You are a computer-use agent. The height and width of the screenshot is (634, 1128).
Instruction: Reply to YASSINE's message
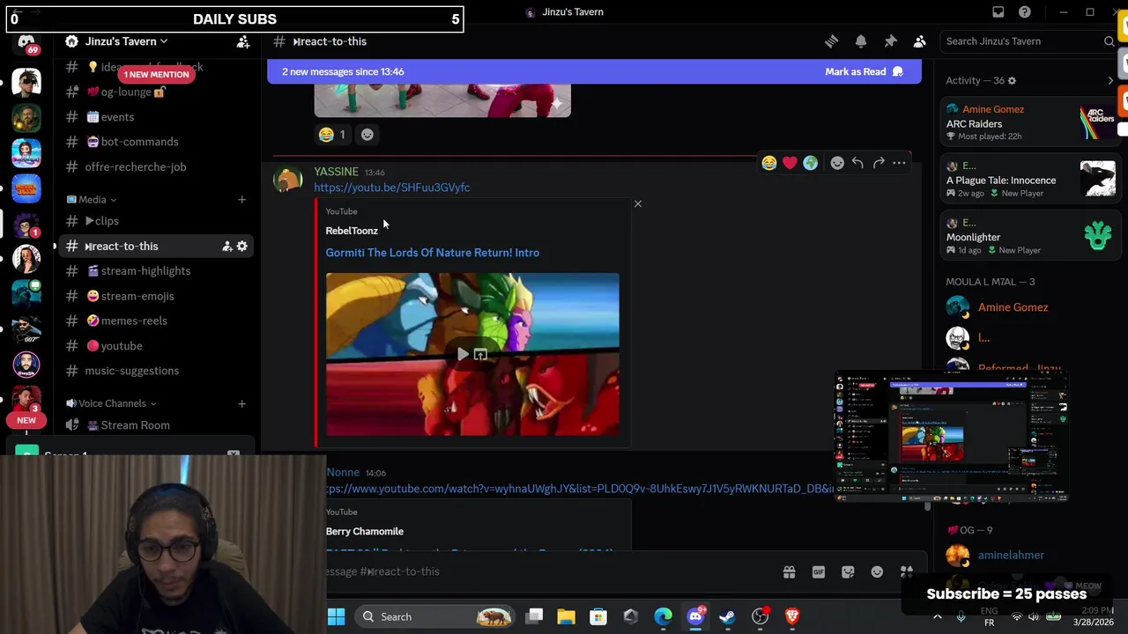(x=857, y=163)
